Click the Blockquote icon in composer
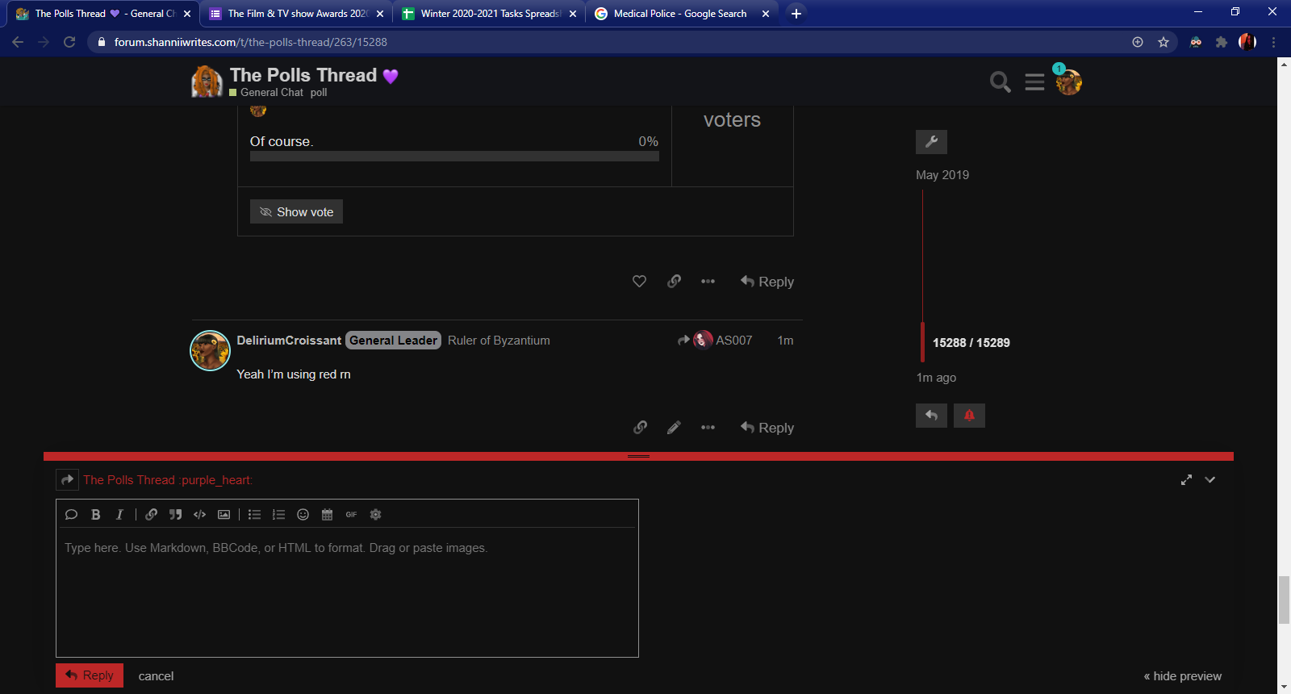The image size is (1291, 694). (175, 515)
